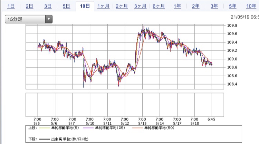Open the 1年 chart range
Image resolution: width=259 pixels, height=144 pixels.
(x=177, y=6)
